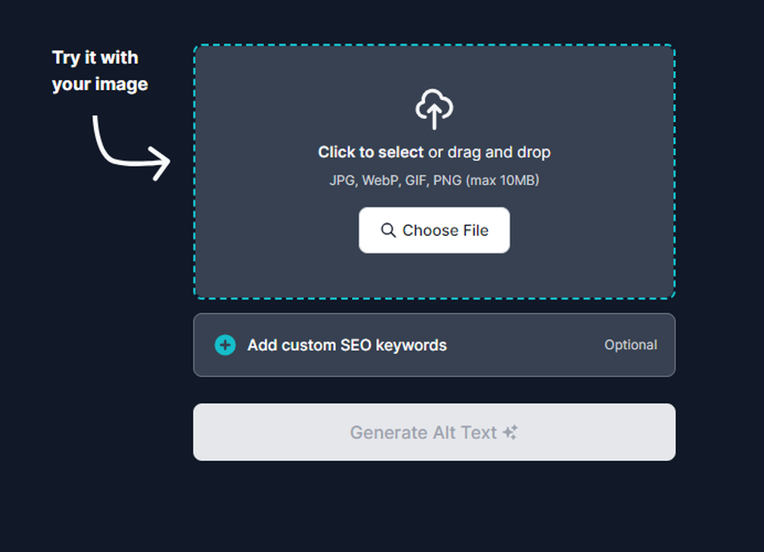Expand the Add custom SEO keywords section

(434, 345)
